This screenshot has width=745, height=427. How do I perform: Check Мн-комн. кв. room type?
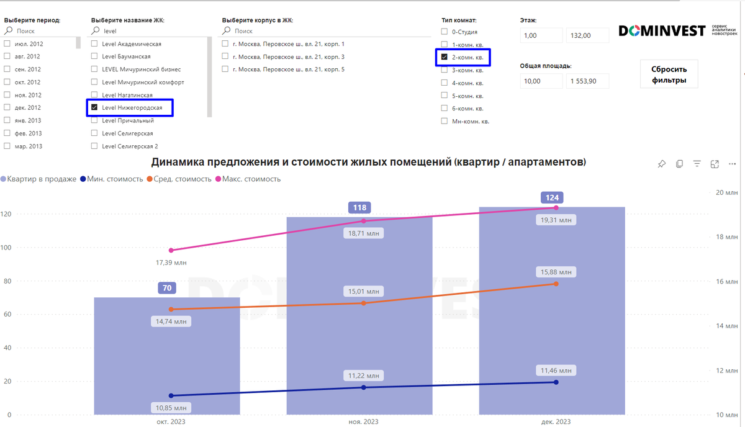tap(444, 121)
